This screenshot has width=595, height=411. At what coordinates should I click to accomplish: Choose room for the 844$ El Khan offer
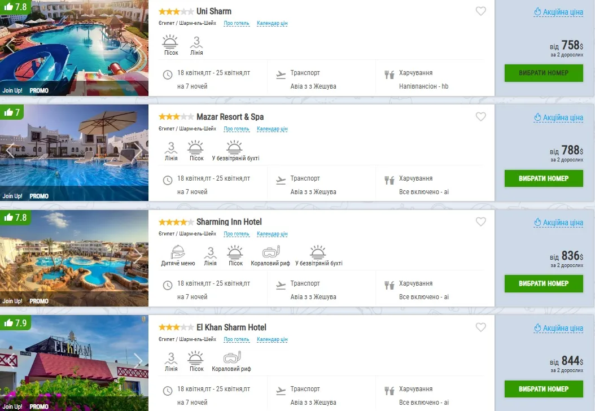543,389
